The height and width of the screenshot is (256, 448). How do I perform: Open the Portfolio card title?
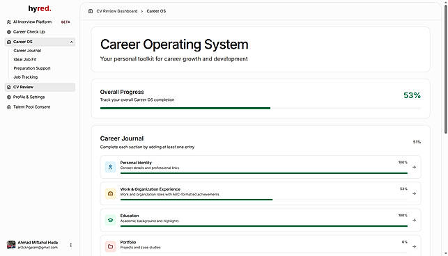pos(128,242)
